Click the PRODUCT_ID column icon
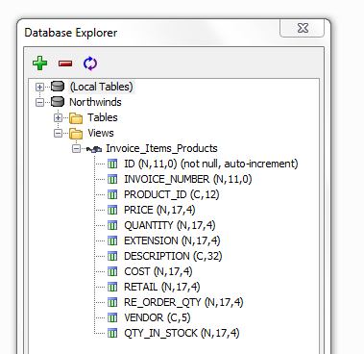The image size is (364, 354). pos(112,194)
